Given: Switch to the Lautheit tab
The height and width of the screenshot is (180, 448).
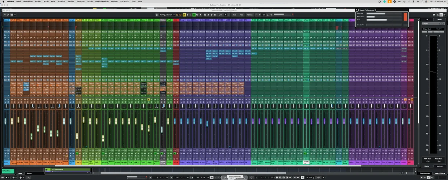Looking at the screenshot, I should click(x=439, y=166).
